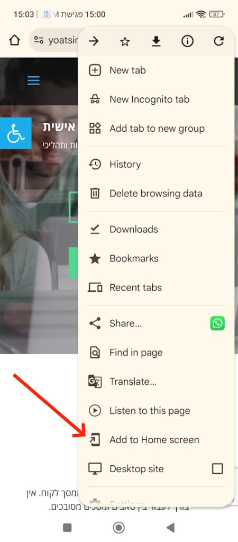Reload the page with the refresh icon
Image resolution: width=238 pixels, height=542 pixels.
[218, 41]
